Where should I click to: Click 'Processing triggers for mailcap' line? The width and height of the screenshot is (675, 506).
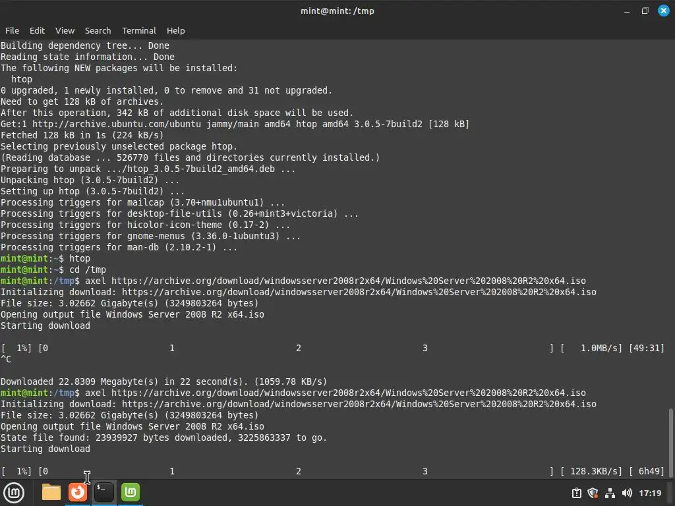coord(142,203)
